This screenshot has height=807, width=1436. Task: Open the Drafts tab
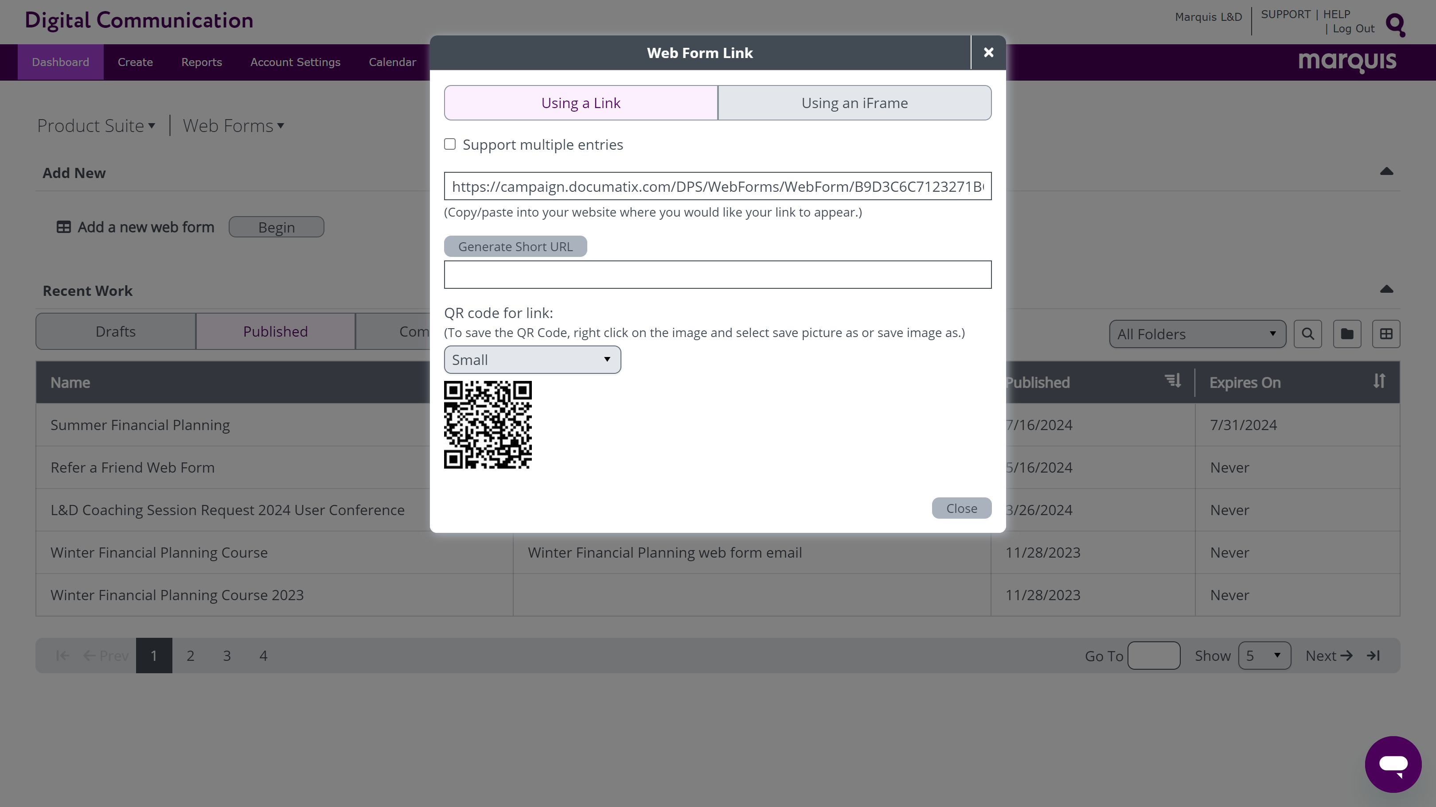pos(115,331)
